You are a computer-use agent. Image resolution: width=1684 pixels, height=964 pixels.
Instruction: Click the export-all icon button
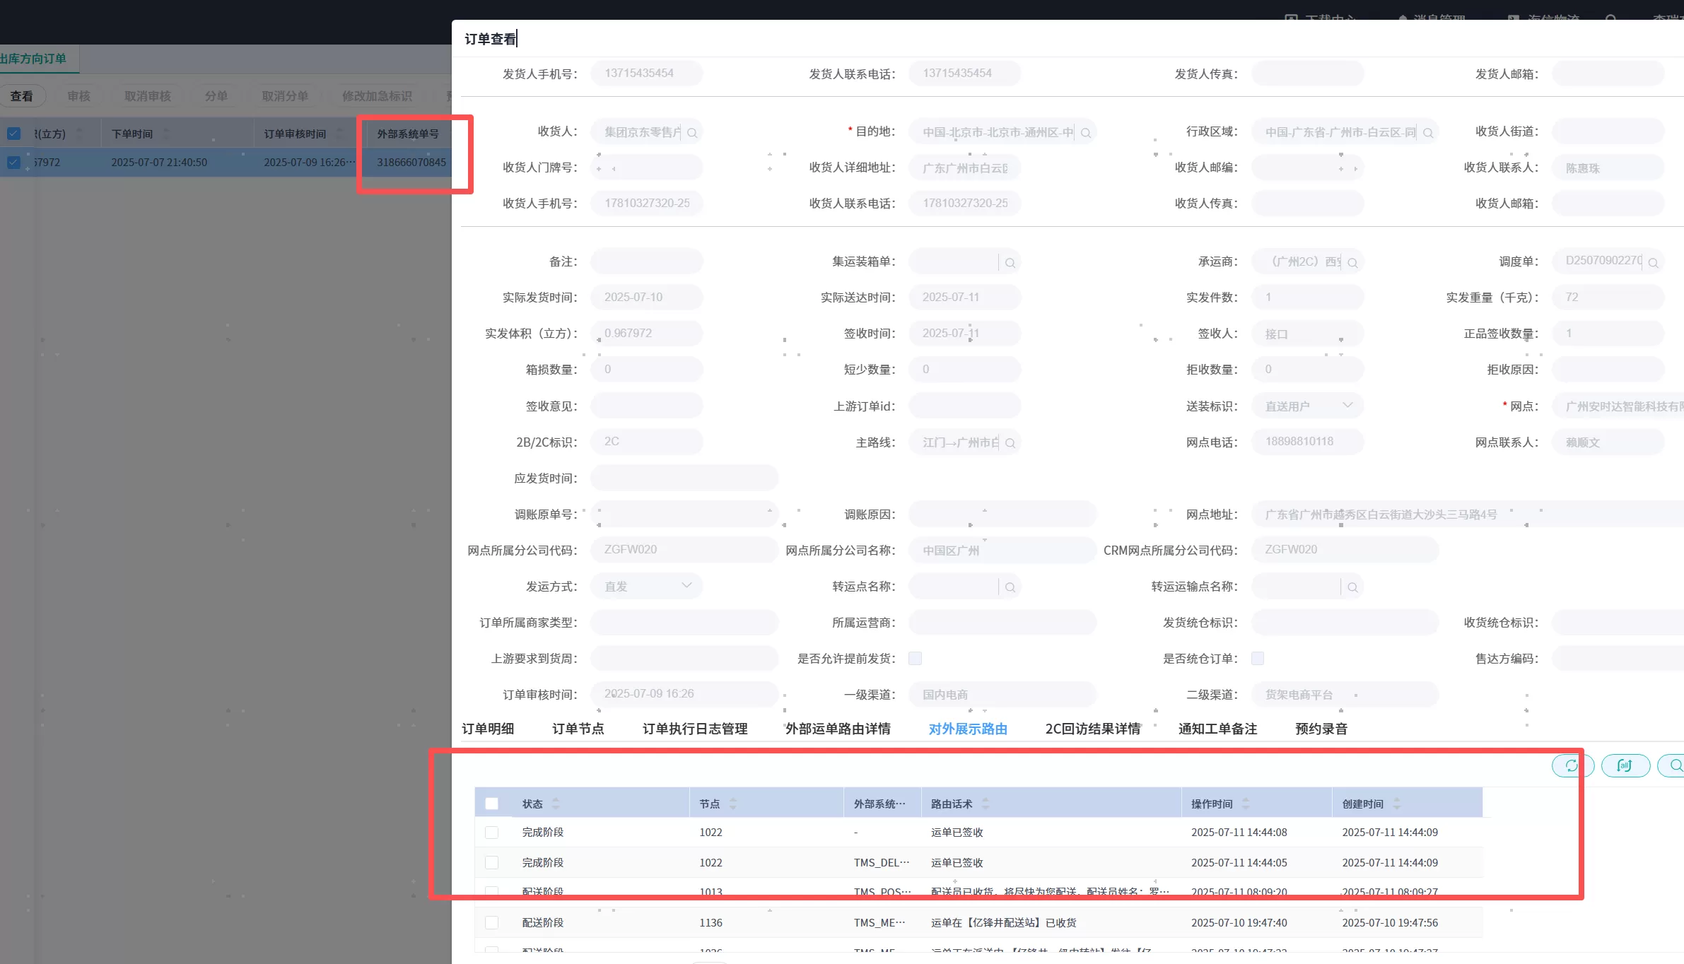1625,765
